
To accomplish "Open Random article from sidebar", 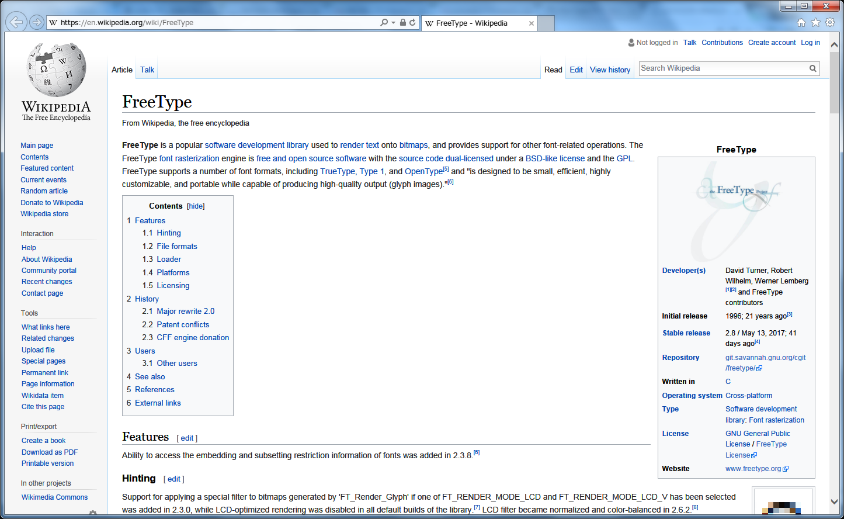I will pos(44,191).
